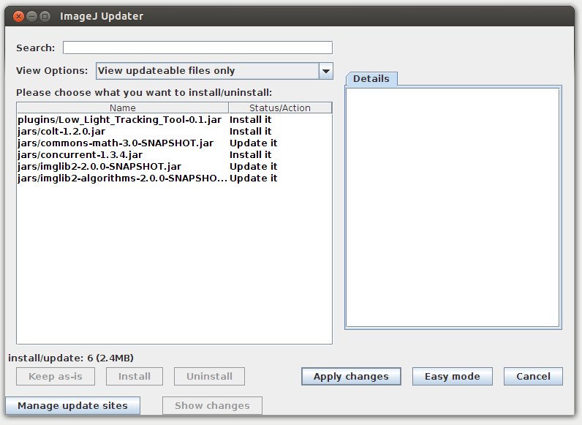Image resolution: width=582 pixels, height=425 pixels.
Task: Click the View Options dropdown arrow
Action: [x=325, y=70]
